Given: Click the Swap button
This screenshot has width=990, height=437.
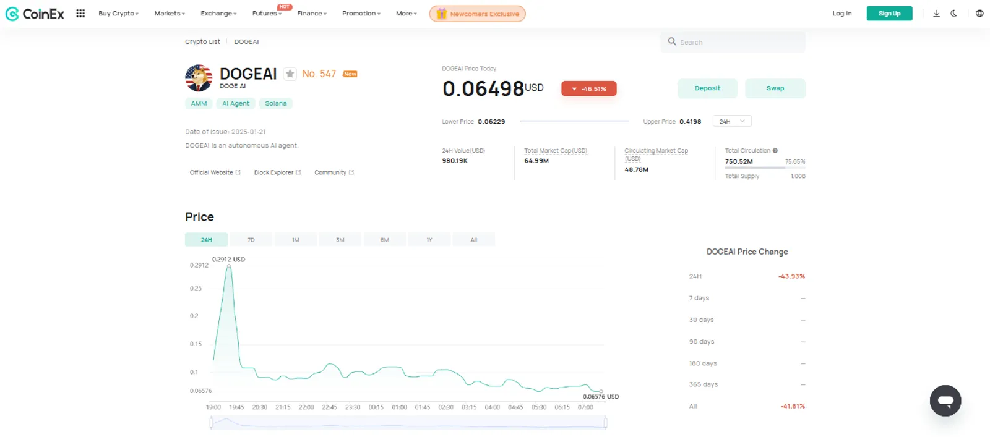Looking at the screenshot, I should tap(775, 88).
